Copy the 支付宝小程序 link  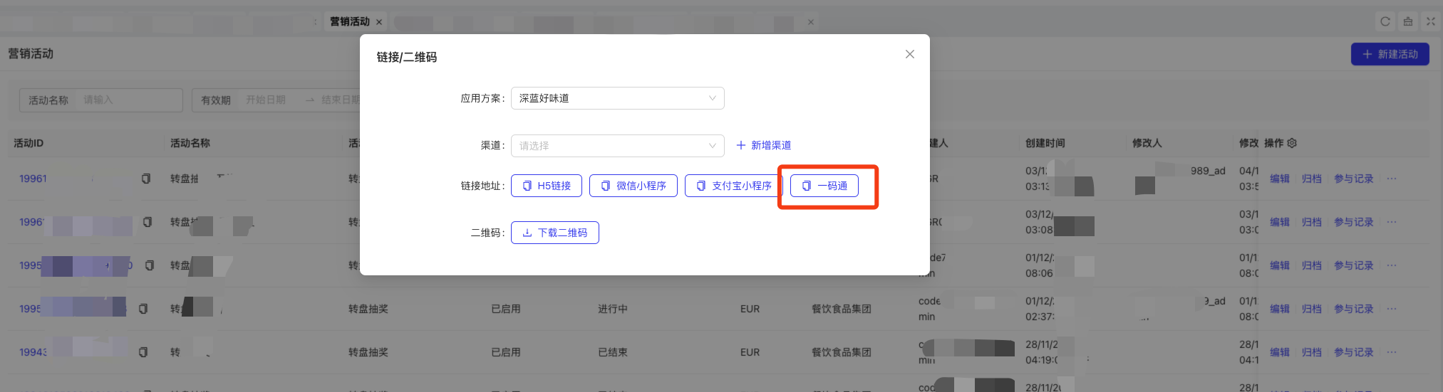pyautogui.click(x=733, y=186)
